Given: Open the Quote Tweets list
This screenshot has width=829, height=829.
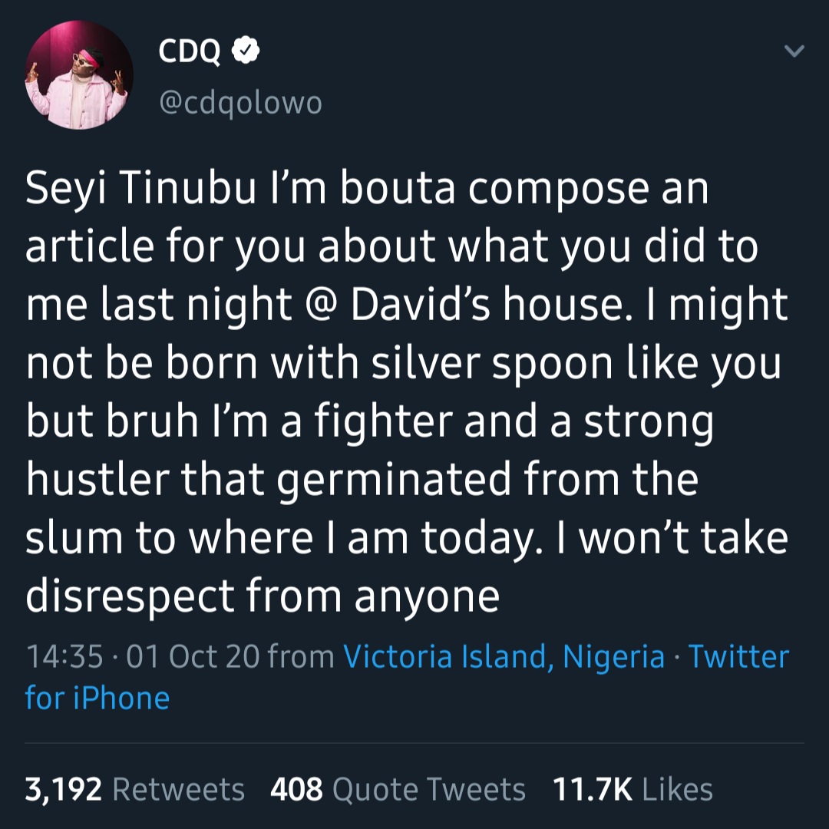Looking at the screenshot, I should [x=430, y=789].
